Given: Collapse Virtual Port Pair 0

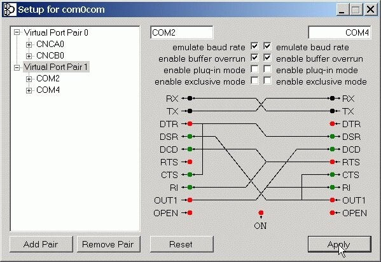Looking at the screenshot, I should coord(17,32).
